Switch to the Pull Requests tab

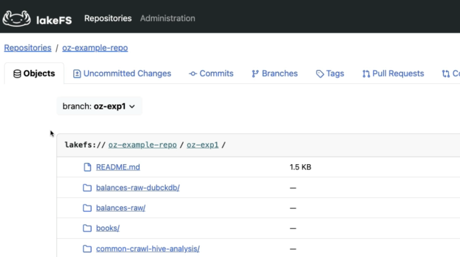pos(393,74)
